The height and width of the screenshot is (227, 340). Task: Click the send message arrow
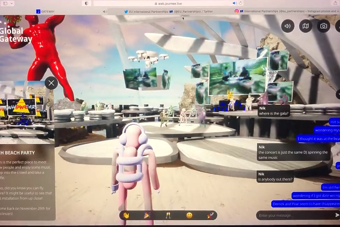click(337, 216)
